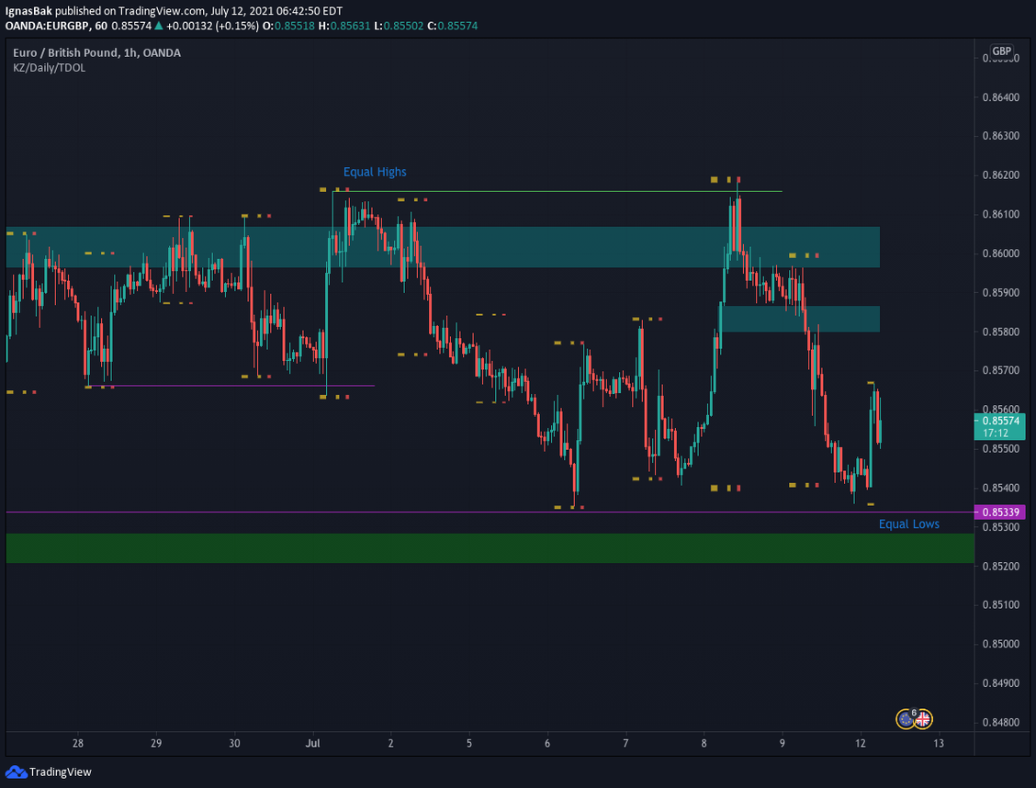Click the 0.85574 current price label
The height and width of the screenshot is (788, 1036).
tap(1000, 421)
